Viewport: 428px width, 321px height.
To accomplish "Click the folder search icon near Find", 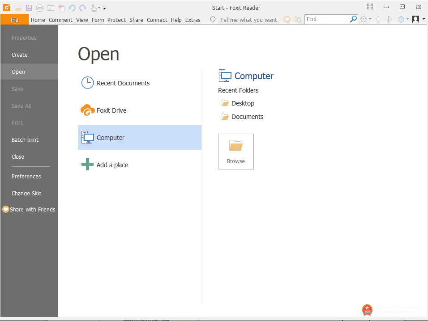I will pyautogui.click(x=298, y=20).
